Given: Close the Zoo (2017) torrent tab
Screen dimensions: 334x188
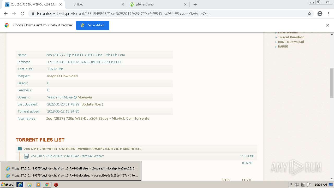Looking at the screenshot, I should point(61,4).
